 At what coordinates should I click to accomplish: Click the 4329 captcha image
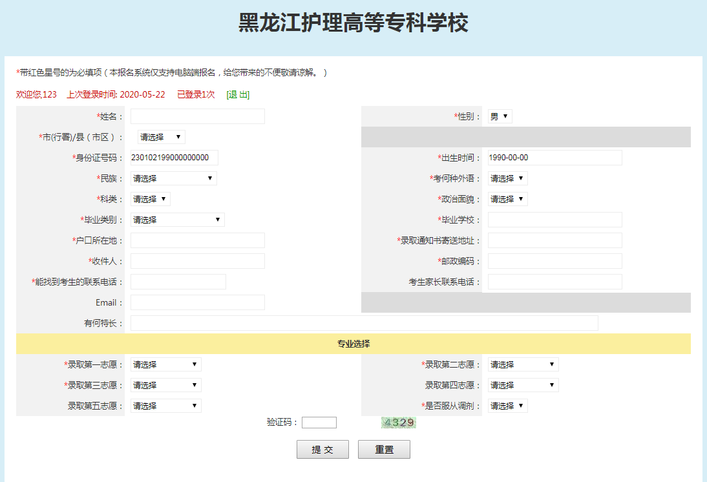[x=398, y=423]
